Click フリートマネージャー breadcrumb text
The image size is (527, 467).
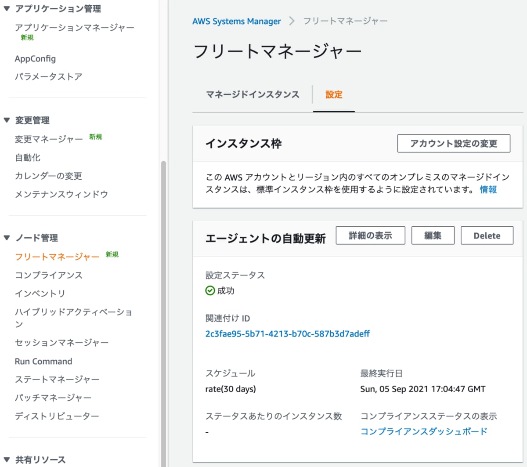point(346,21)
